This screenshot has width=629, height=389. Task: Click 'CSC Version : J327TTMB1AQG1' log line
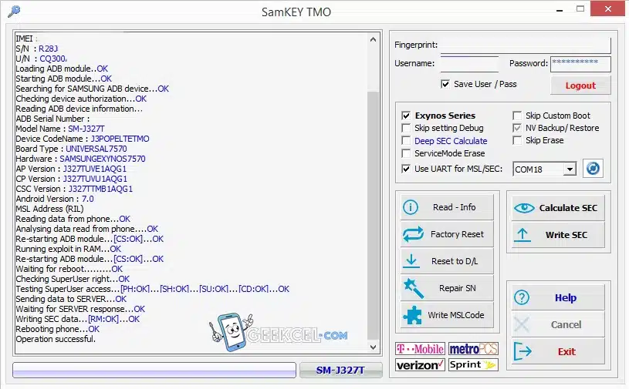(74, 189)
